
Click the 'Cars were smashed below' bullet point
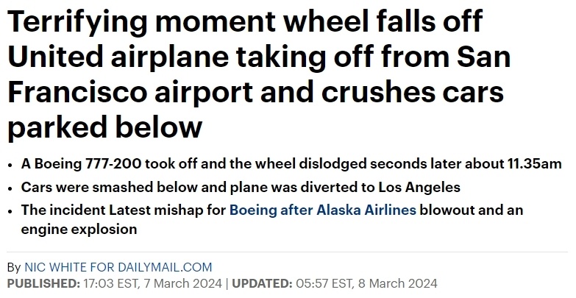coord(241,188)
